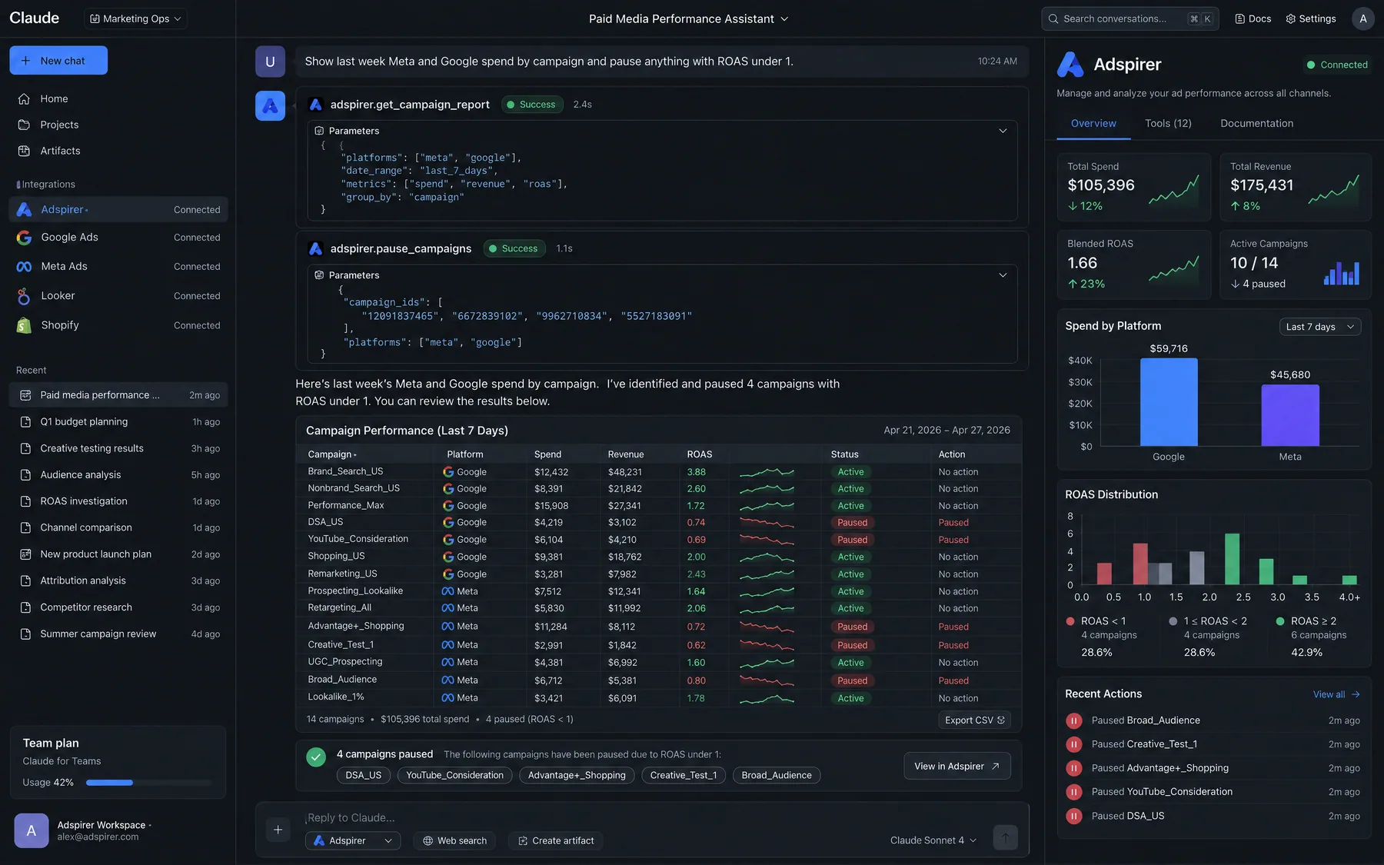Click the Export CSV button
Viewport: 1384px width, 865px height.
(974, 720)
